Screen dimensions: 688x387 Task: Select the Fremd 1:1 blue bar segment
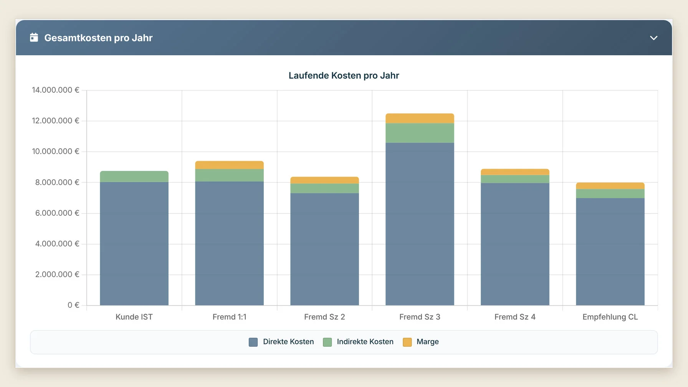coord(229,243)
